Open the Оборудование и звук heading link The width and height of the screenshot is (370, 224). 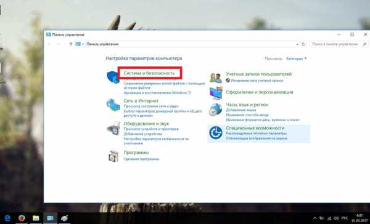(x=146, y=124)
